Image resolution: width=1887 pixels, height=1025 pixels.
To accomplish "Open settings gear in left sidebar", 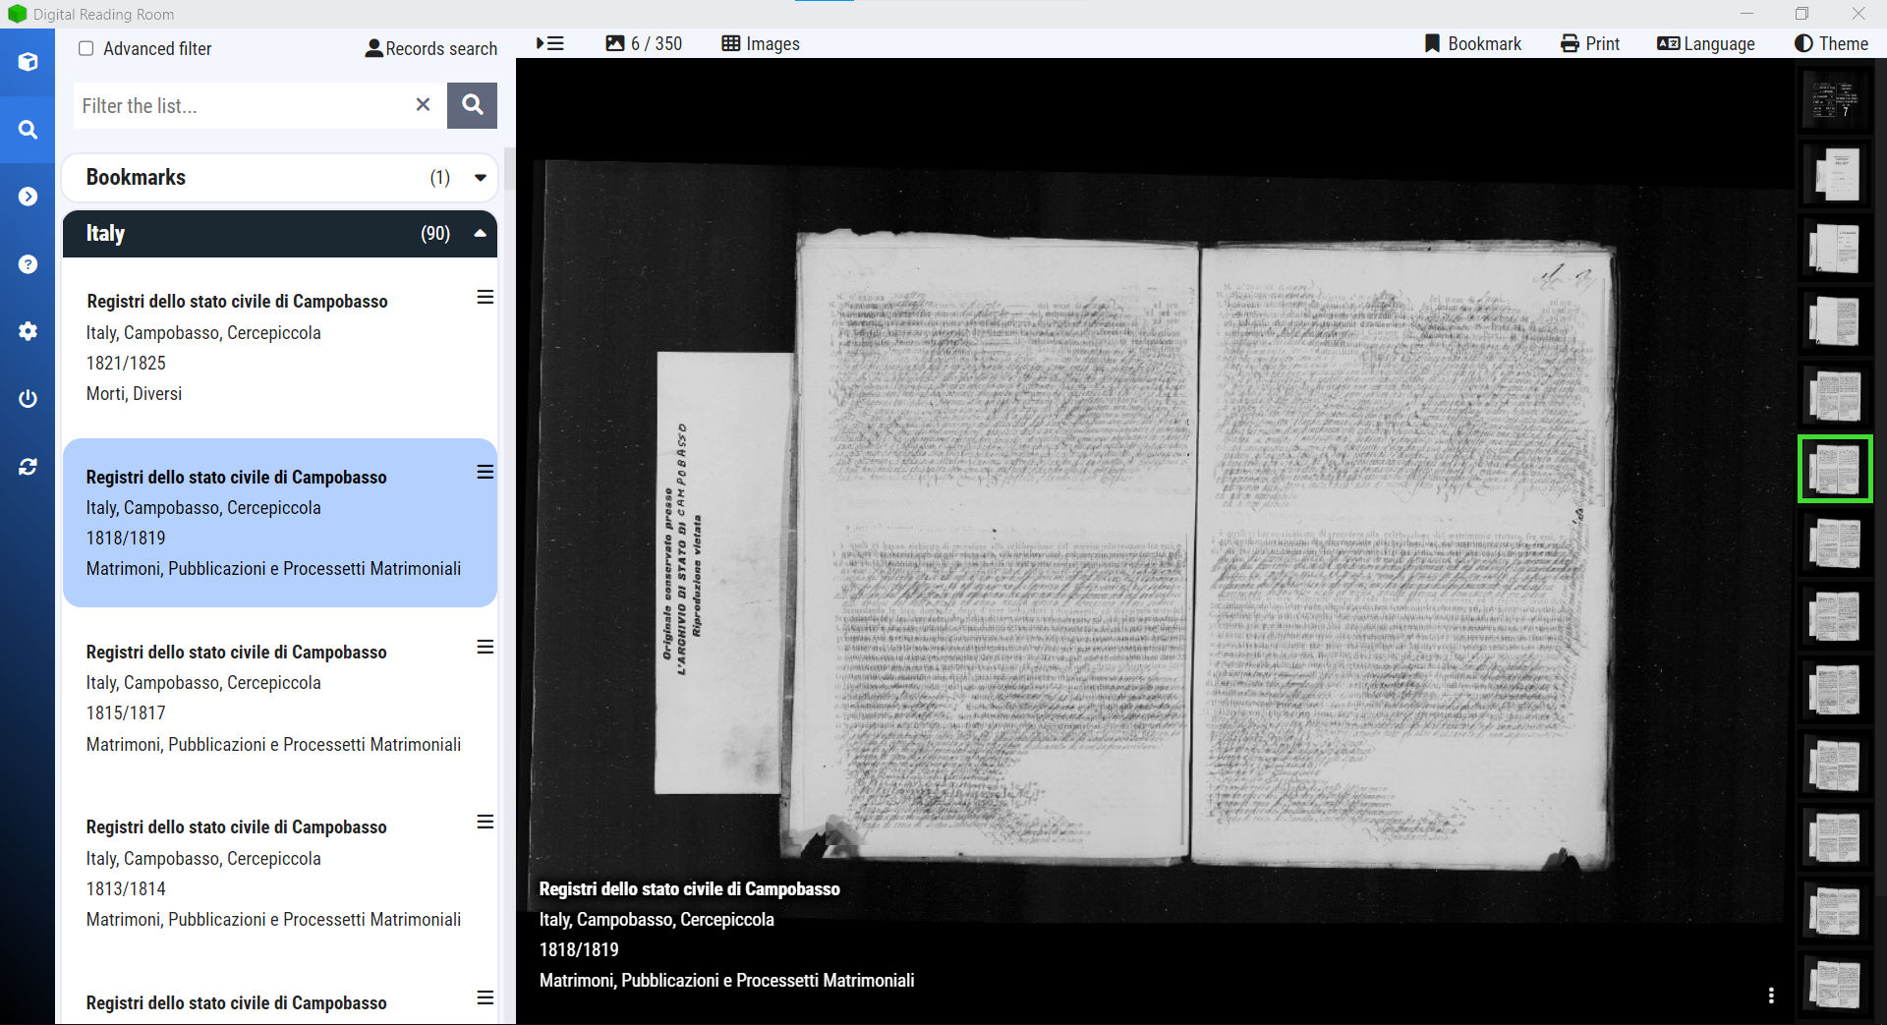I will click(x=28, y=331).
